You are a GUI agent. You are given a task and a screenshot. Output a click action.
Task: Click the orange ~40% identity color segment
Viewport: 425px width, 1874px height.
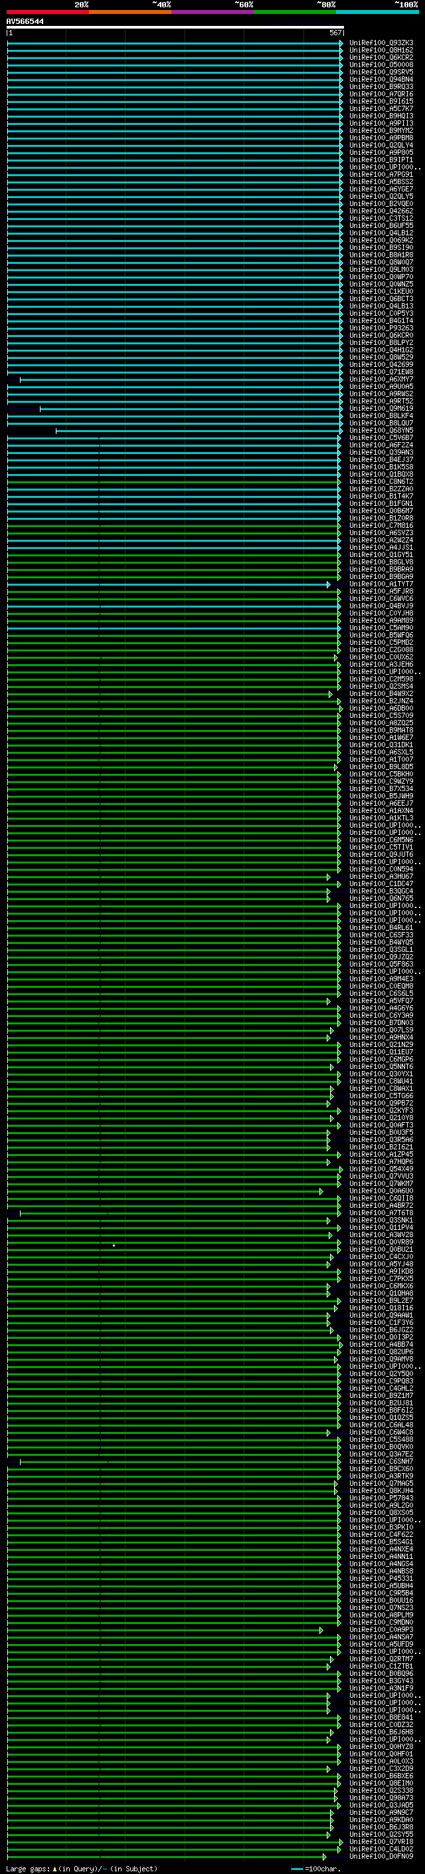pos(130,12)
